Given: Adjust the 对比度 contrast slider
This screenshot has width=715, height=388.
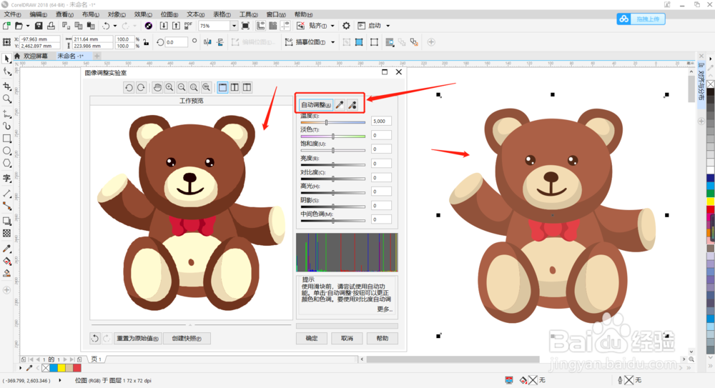Looking at the screenshot, I should point(333,179).
